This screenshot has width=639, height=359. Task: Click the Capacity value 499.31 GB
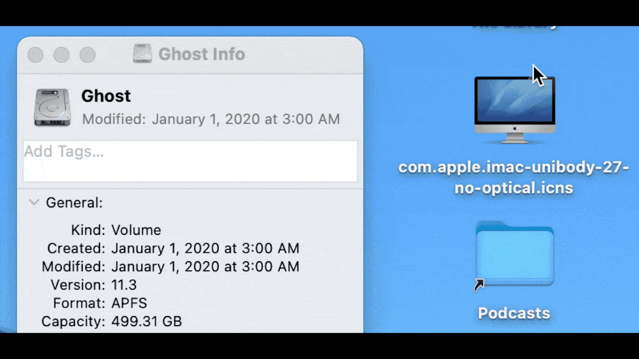146,322
